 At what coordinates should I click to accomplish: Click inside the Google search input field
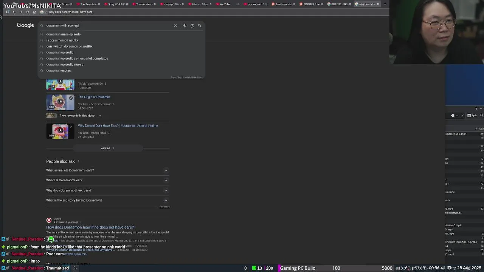pos(108,26)
